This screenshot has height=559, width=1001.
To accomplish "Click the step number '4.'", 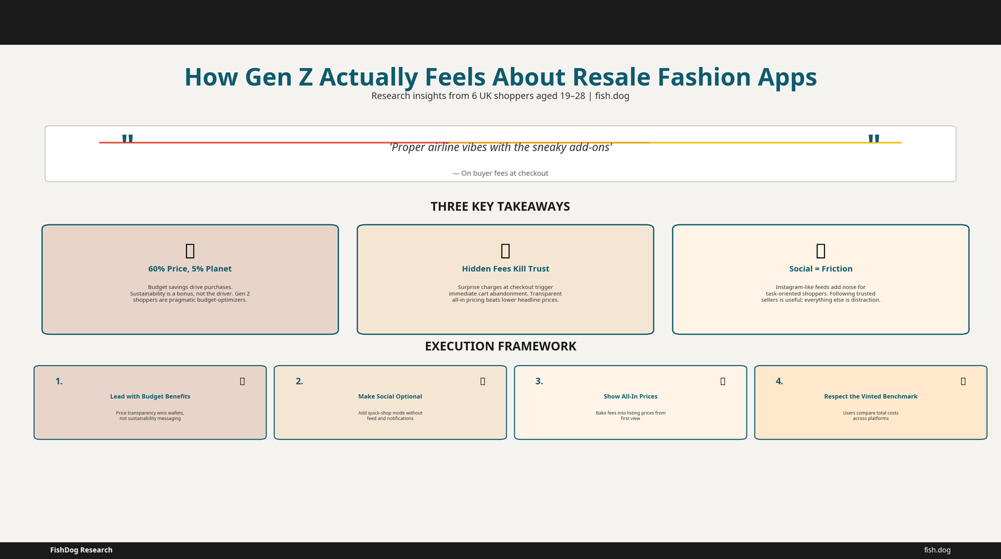I will 780,381.
